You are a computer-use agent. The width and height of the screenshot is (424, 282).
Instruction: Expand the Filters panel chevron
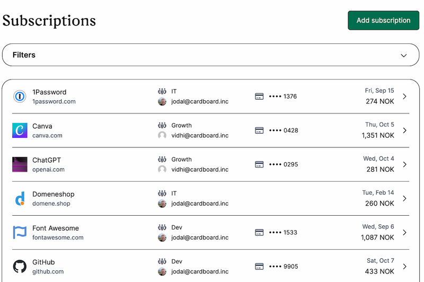pos(404,55)
